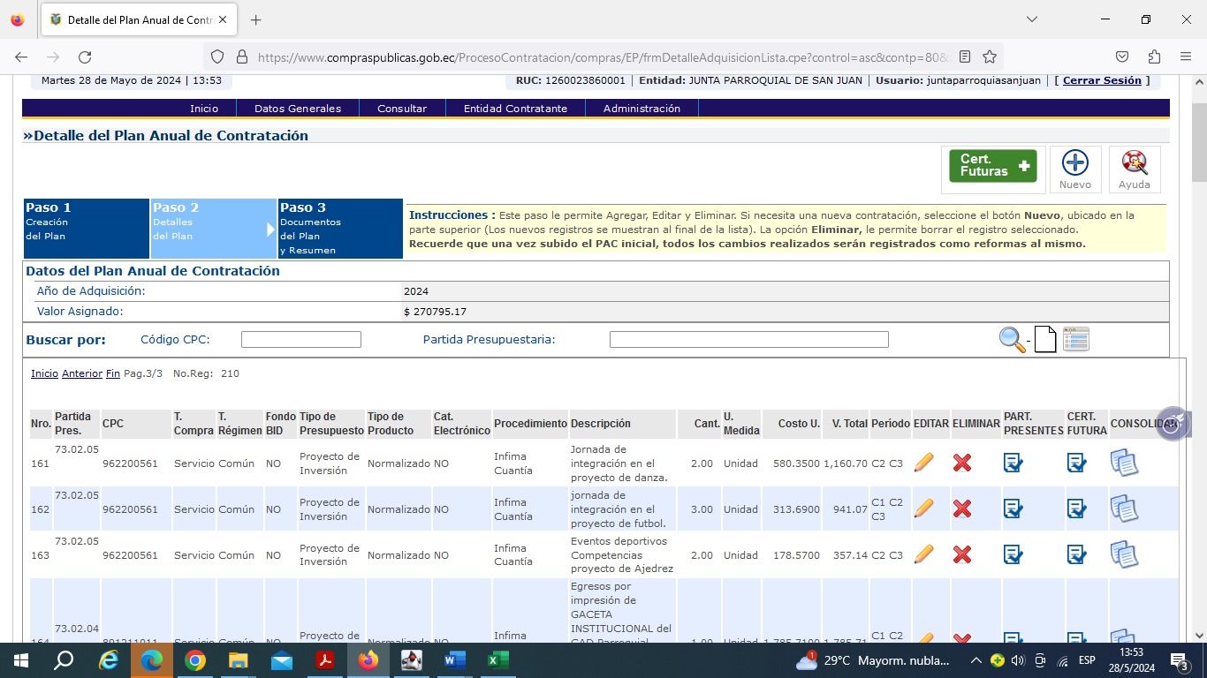This screenshot has height=678, width=1207.
Task: Open the Ayuda lifebuoy help icon
Action: tap(1134, 163)
